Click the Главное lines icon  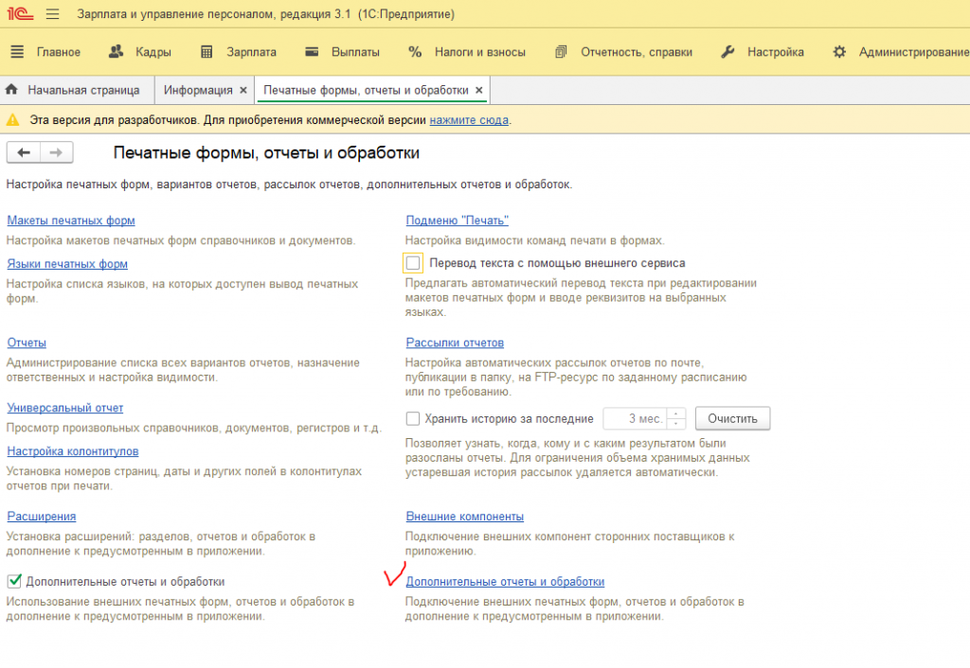[17, 52]
